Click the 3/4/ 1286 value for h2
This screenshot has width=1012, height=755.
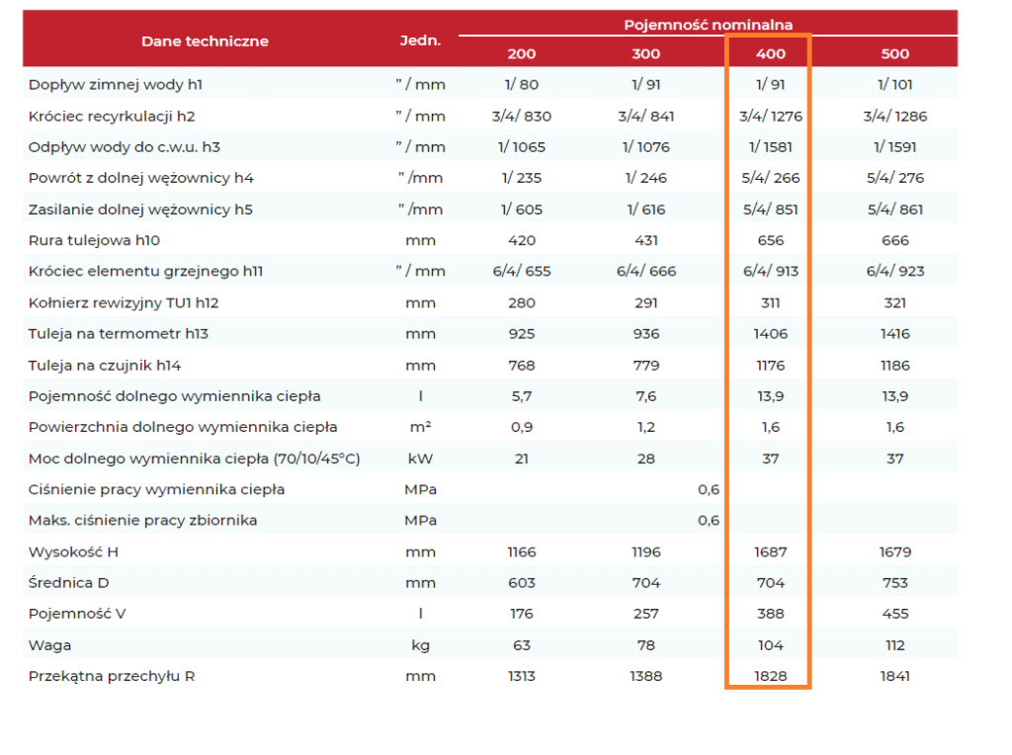(x=894, y=117)
